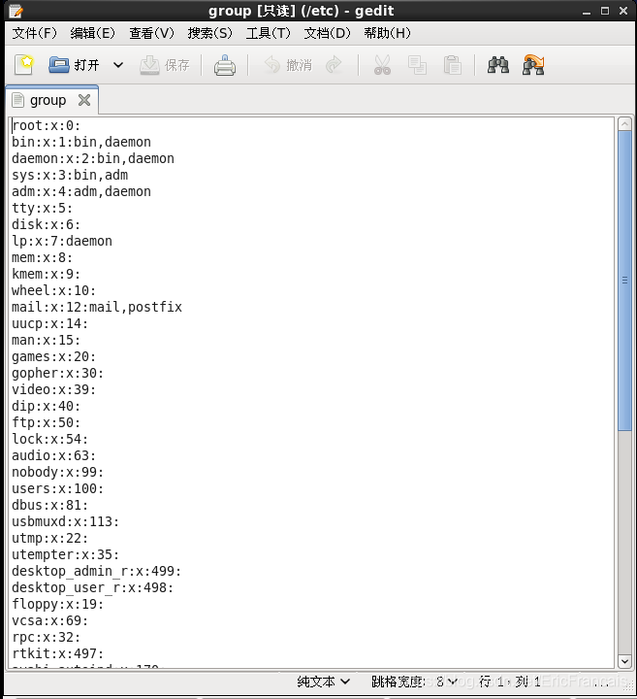
Task: Click the line nobody:x:99:
Action: (58, 472)
